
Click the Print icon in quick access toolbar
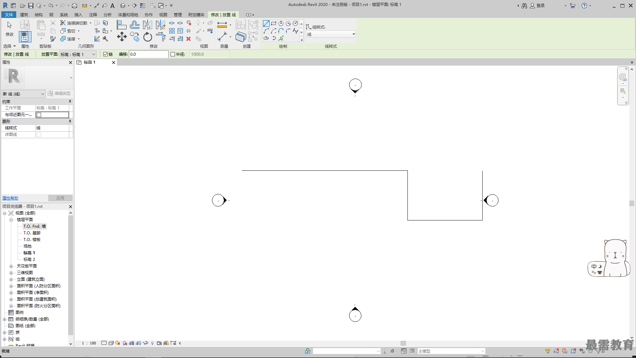(75, 6)
